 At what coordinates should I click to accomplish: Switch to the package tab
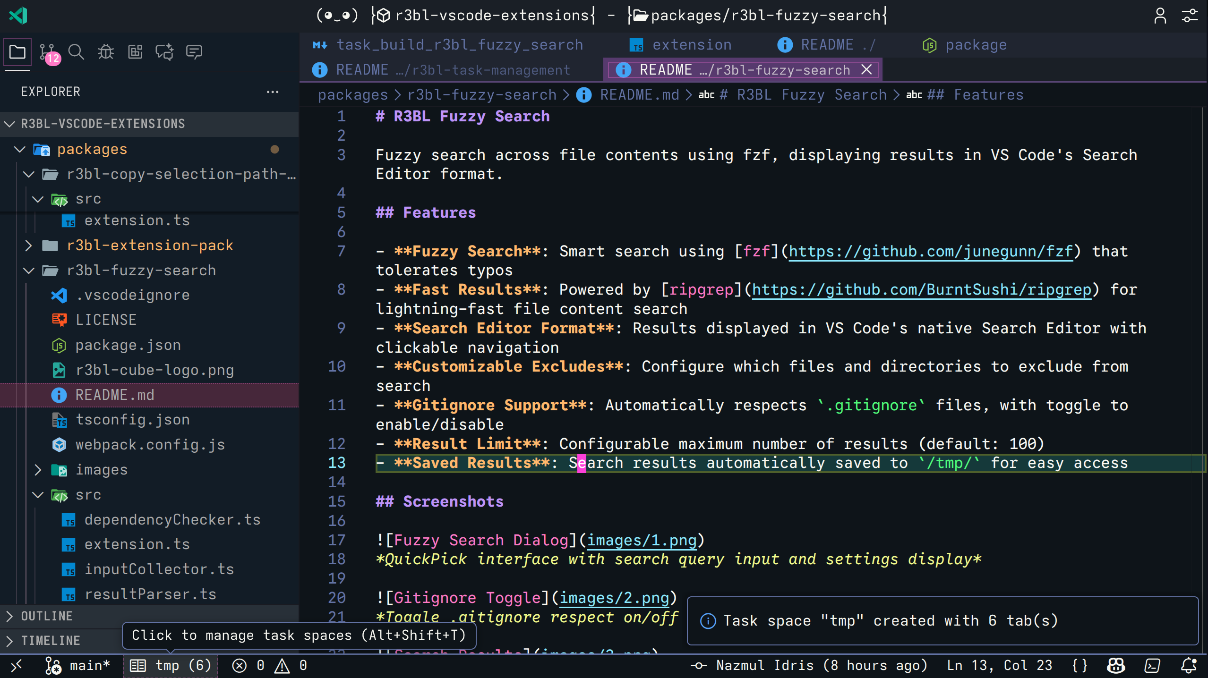(x=976, y=45)
